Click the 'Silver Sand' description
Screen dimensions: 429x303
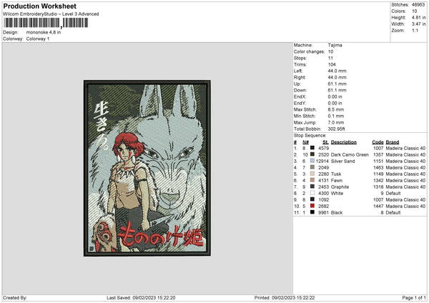click(342, 161)
